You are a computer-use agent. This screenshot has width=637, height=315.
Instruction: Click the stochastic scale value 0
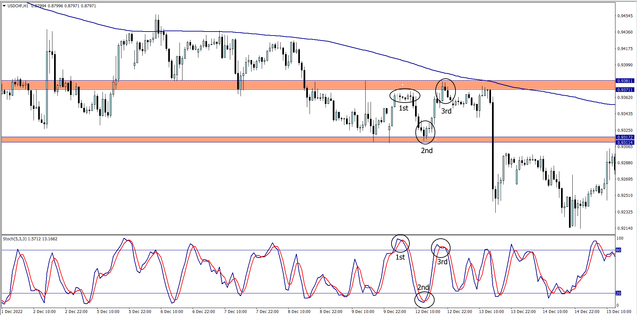(617, 305)
